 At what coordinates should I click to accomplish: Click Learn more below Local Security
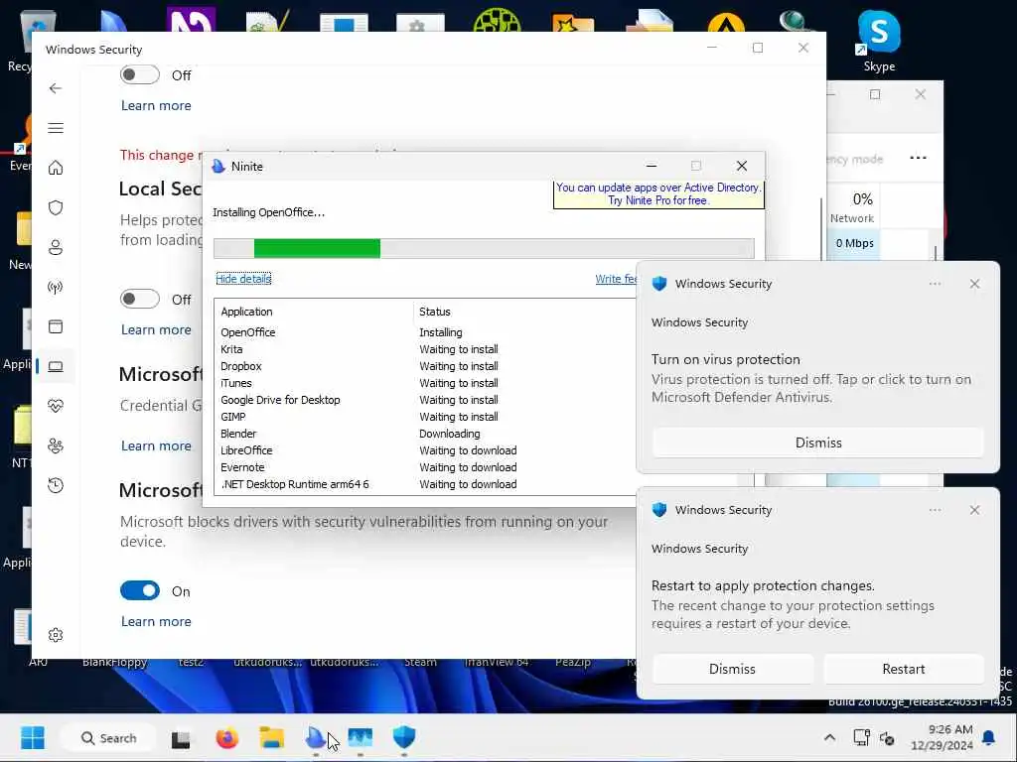(x=156, y=329)
